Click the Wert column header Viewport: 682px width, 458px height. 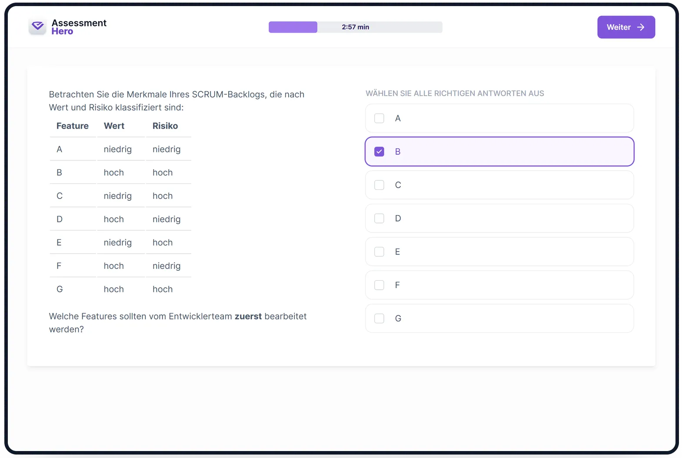114,126
